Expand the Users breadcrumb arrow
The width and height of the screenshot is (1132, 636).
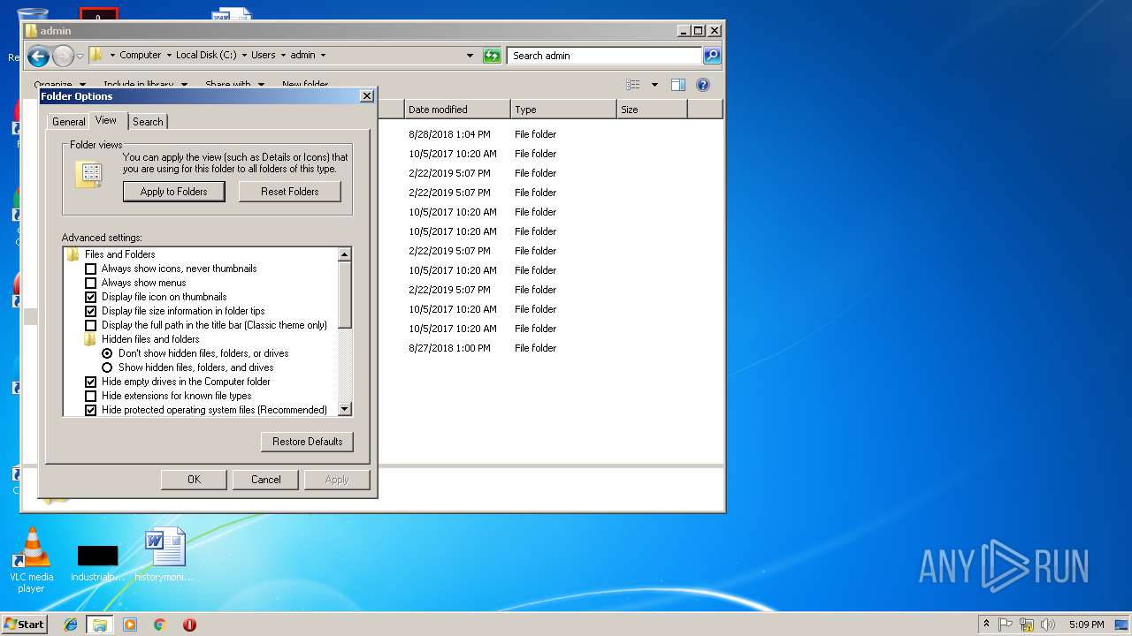point(283,55)
